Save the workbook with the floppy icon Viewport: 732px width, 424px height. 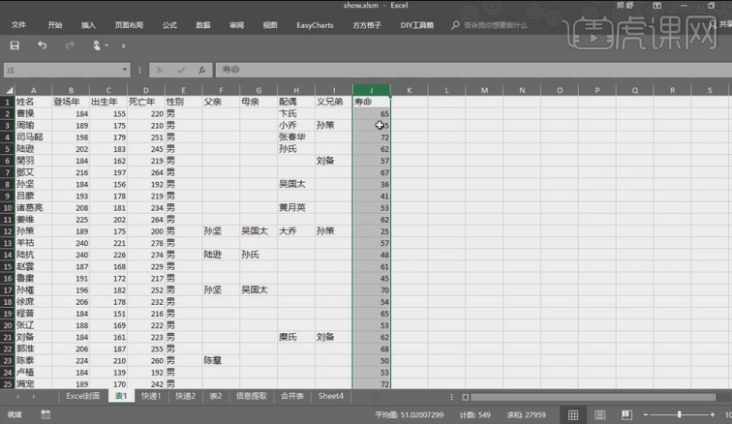(x=15, y=45)
